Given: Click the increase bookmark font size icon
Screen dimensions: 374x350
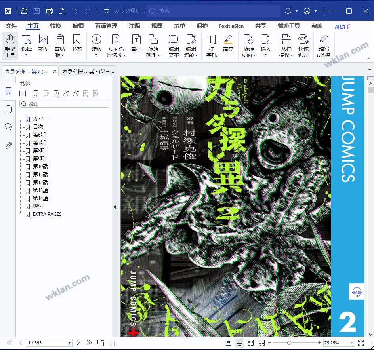Looking at the screenshot, I should coord(66,93).
